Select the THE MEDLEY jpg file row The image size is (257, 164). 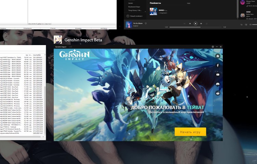pos(22,125)
